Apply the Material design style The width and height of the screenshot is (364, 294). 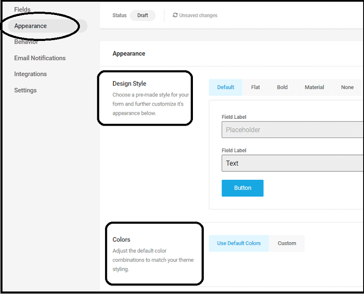(x=314, y=87)
